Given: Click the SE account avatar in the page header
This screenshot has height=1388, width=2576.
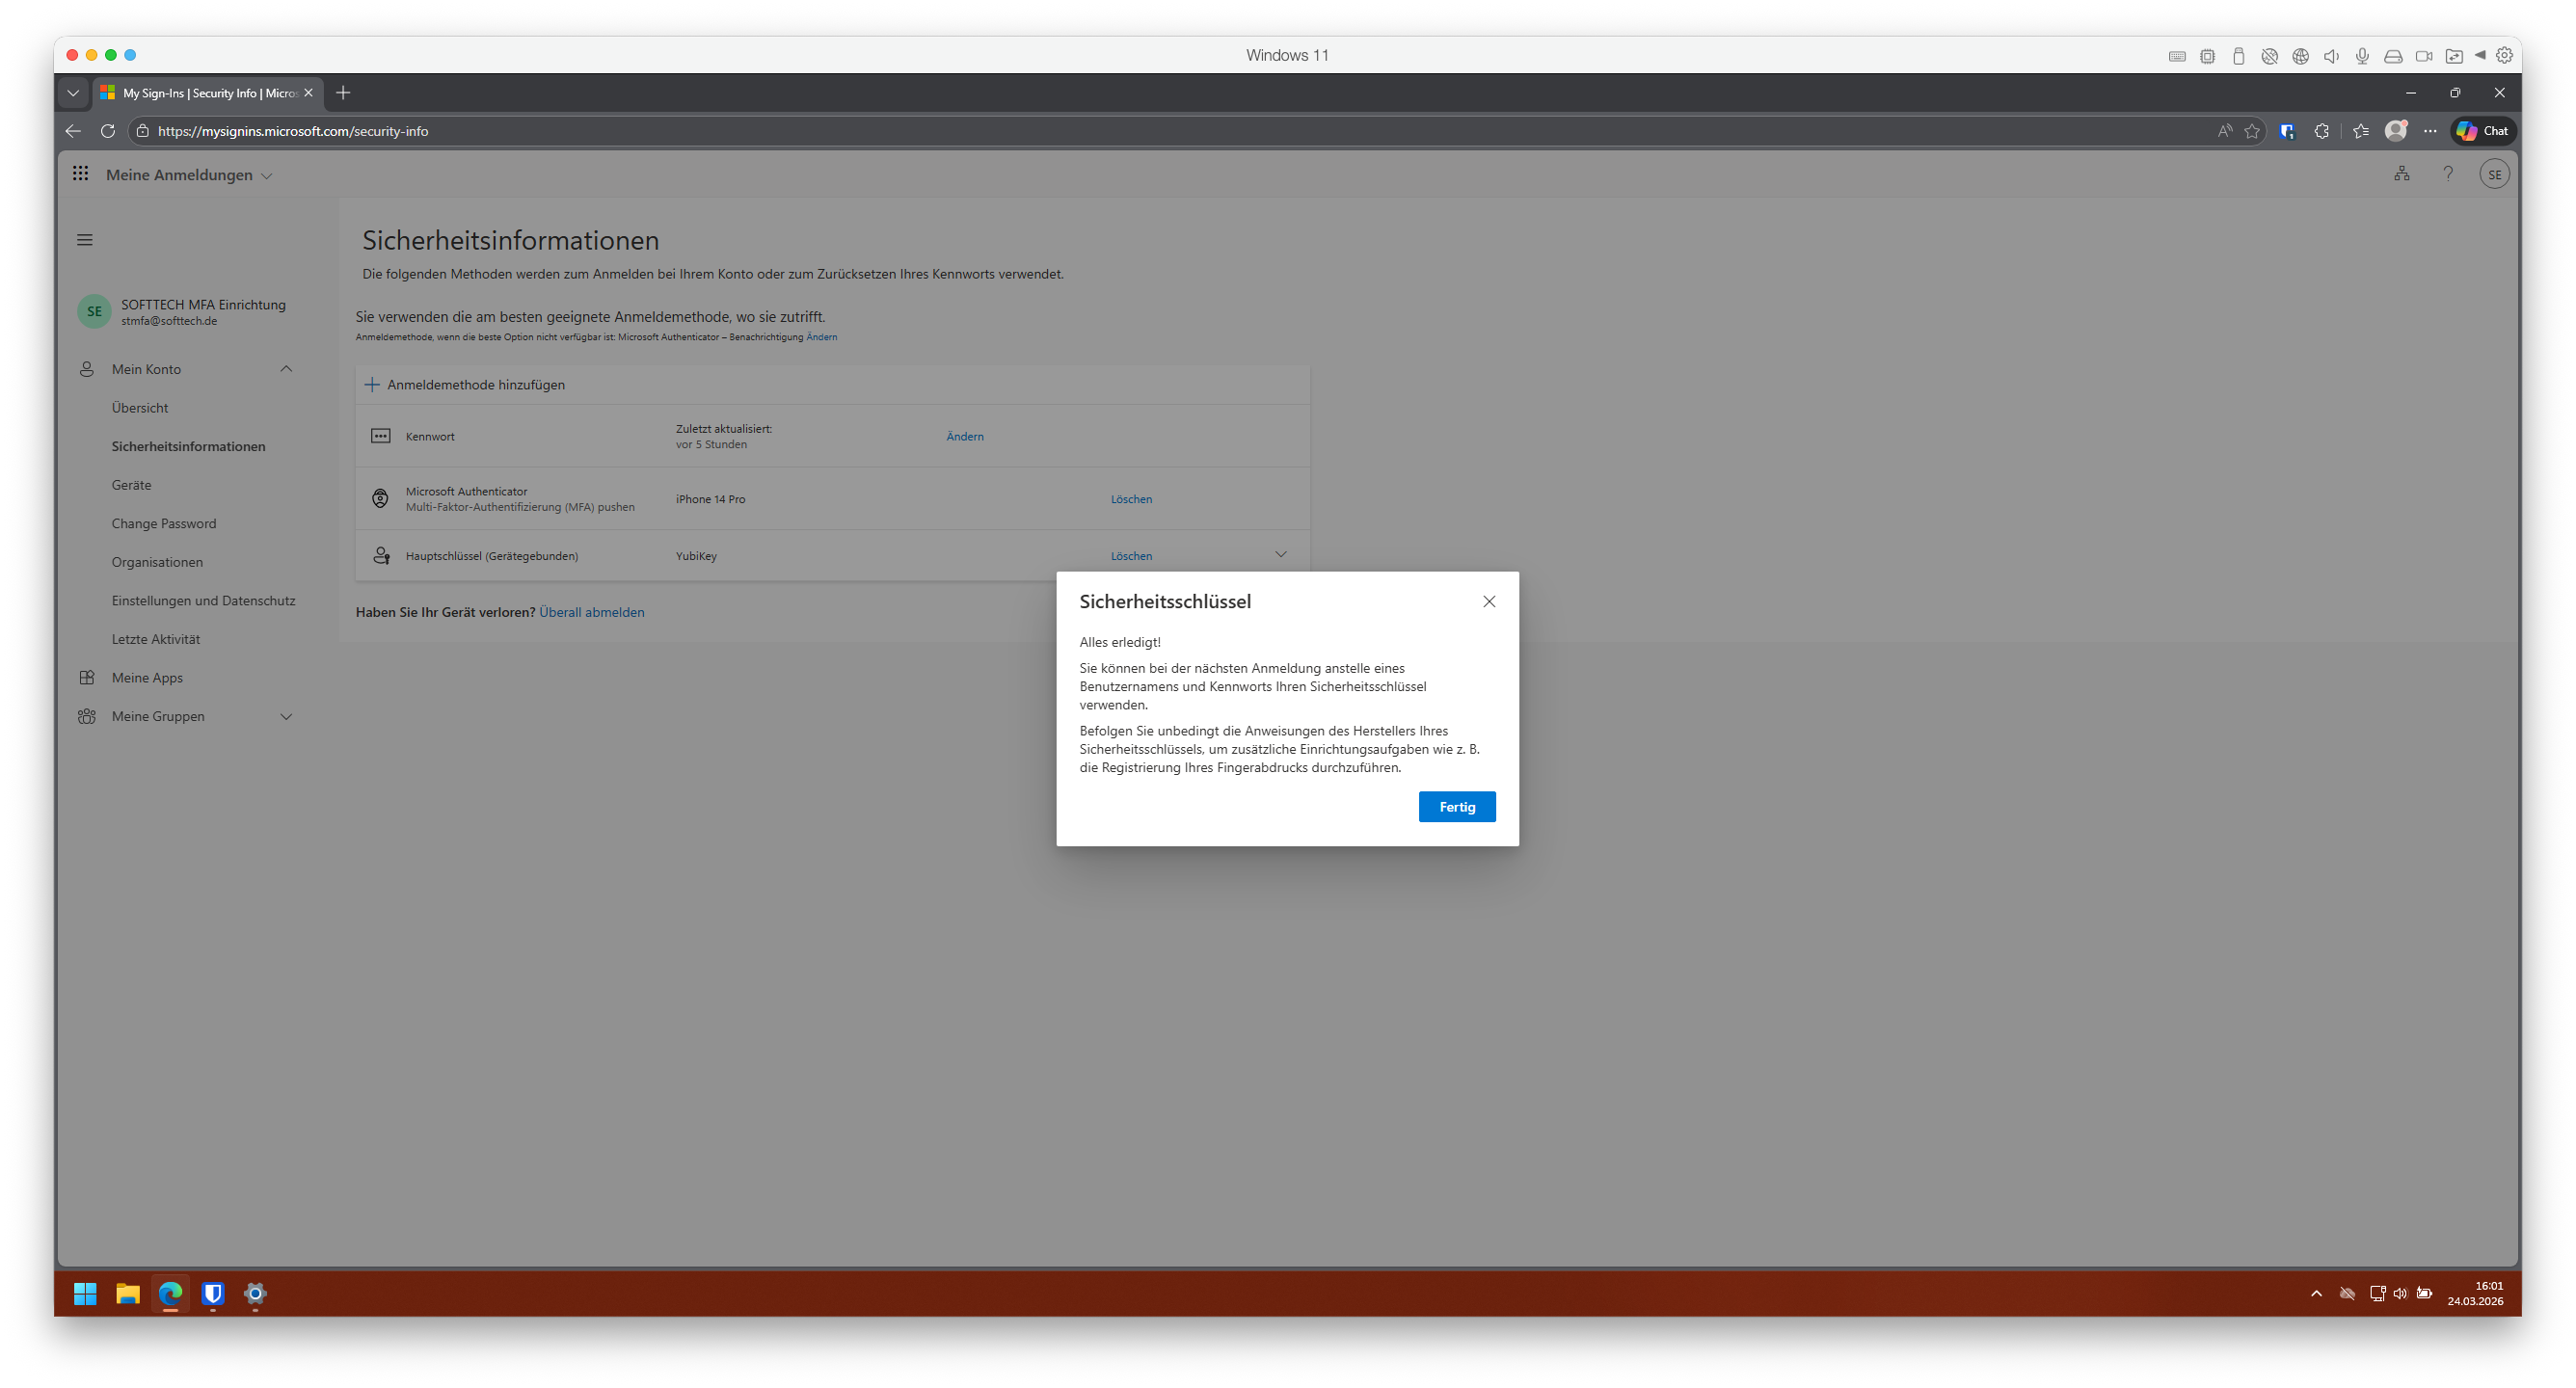Looking at the screenshot, I should 2495,174.
